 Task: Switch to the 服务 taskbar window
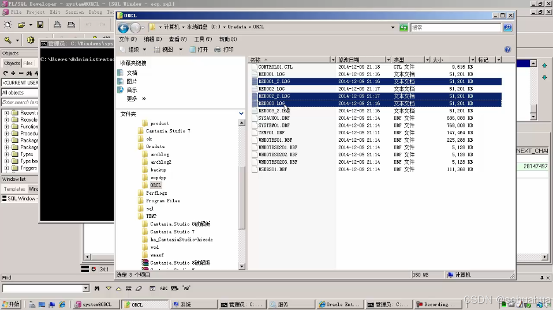pyautogui.click(x=291, y=304)
